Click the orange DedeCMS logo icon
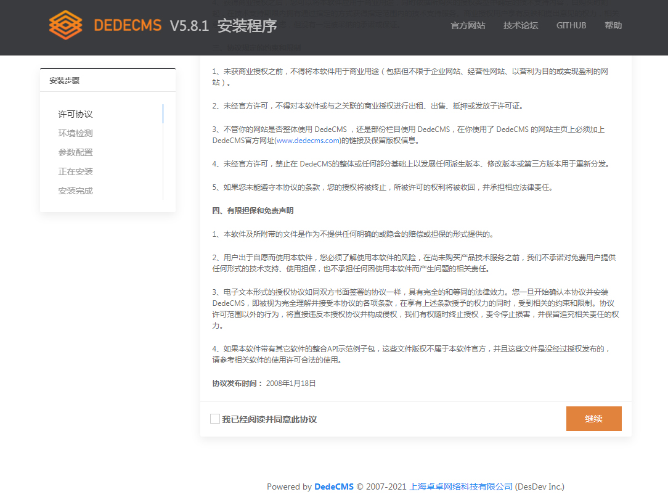668x497 pixels. (x=65, y=25)
